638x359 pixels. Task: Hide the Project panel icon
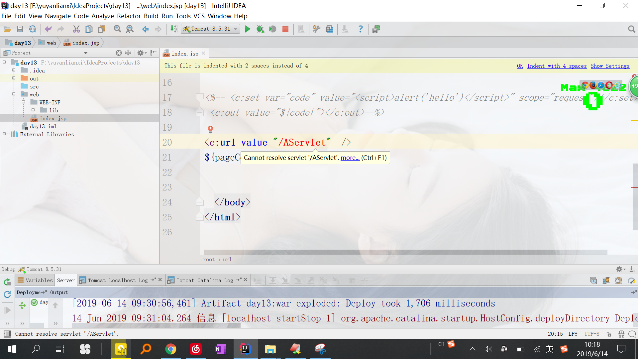(153, 53)
